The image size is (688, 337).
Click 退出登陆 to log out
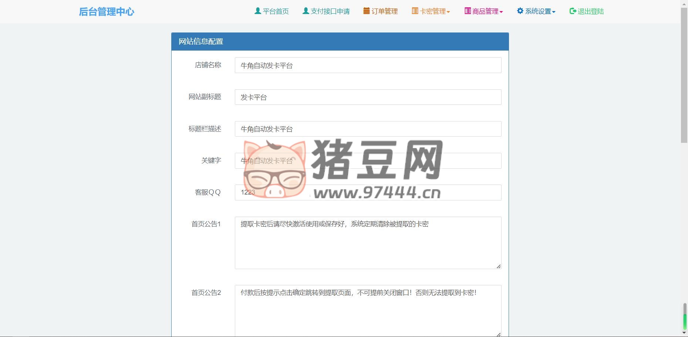[x=587, y=11]
